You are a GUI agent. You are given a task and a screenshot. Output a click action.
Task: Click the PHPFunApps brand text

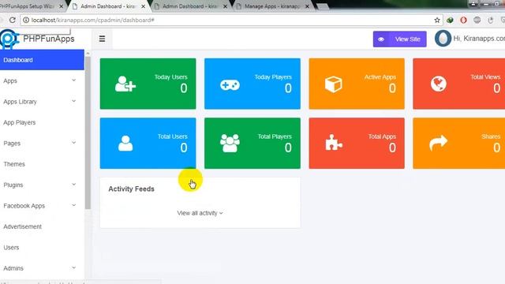49,39
